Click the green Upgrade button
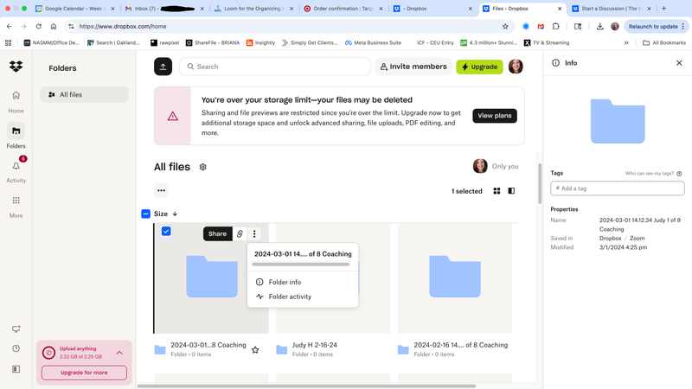 (479, 67)
